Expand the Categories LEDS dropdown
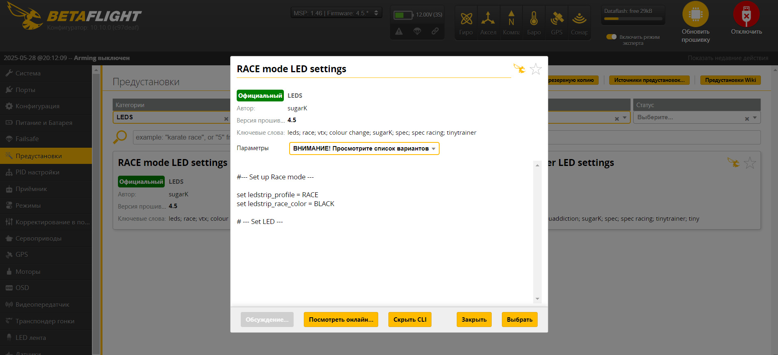778x355 pixels. coord(171,117)
